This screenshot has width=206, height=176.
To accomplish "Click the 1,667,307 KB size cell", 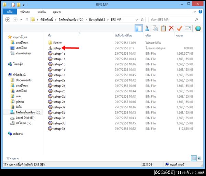I will click(x=185, y=54).
